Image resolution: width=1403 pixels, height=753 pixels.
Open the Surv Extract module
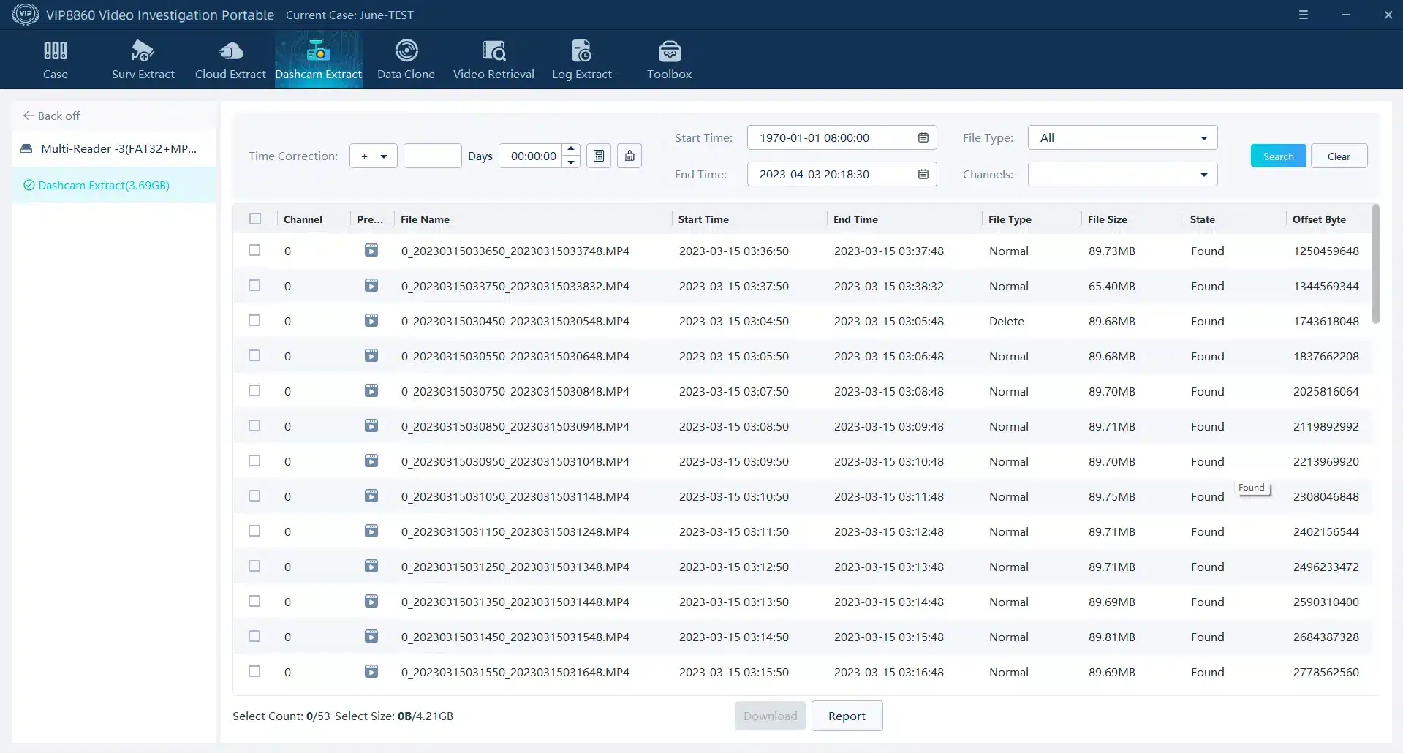tap(143, 59)
